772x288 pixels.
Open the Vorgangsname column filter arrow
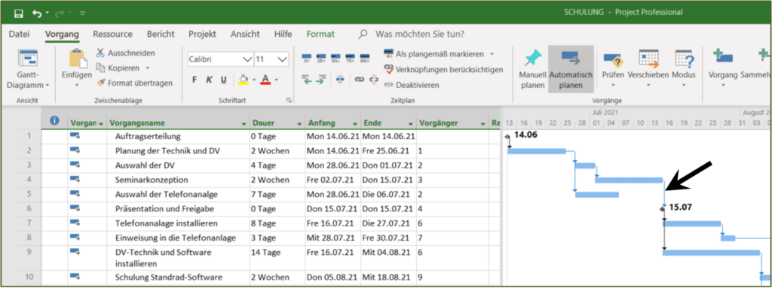coord(244,123)
